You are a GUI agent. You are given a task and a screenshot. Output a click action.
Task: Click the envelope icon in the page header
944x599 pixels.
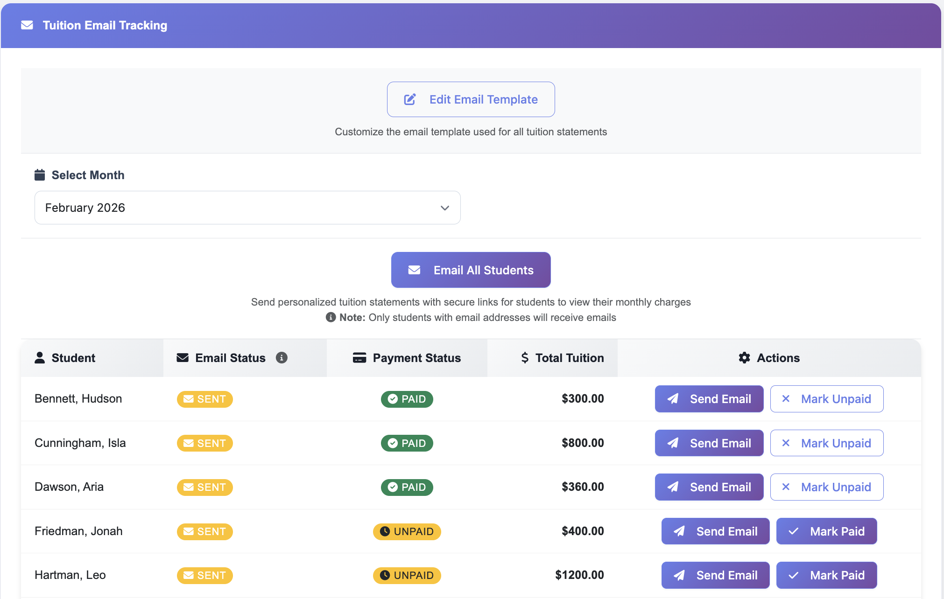pos(27,25)
